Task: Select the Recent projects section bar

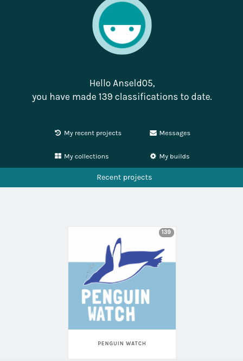Action: point(121,178)
